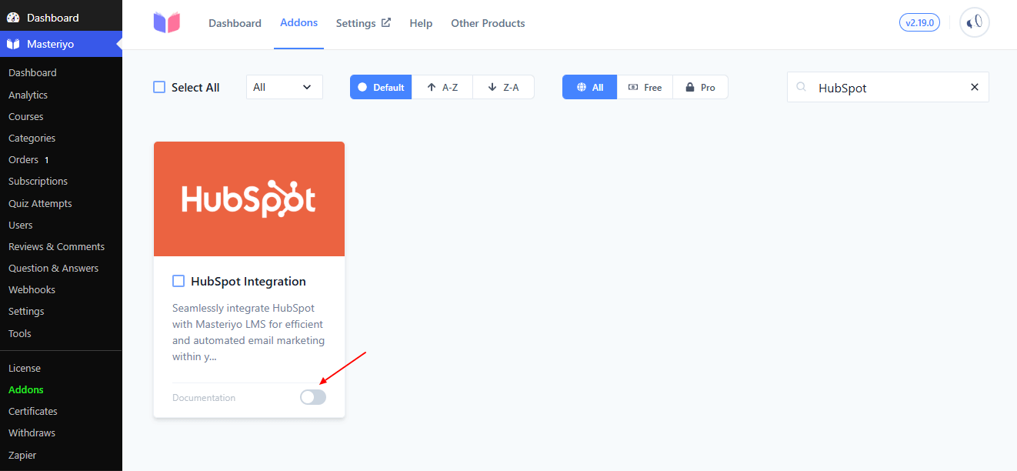This screenshot has height=471, width=1017.
Task: Click the WordPress Dashboard menu item
Action: (61, 17)
